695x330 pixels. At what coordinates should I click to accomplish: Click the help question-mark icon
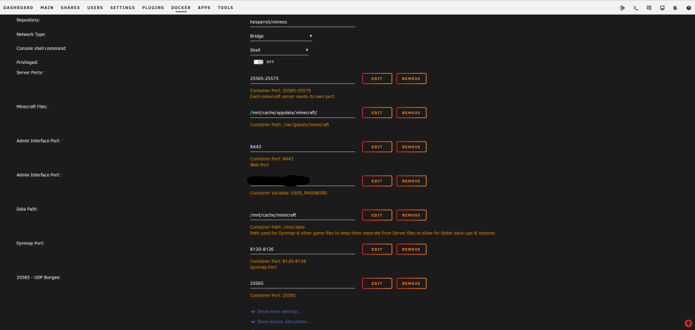point(688,8)
